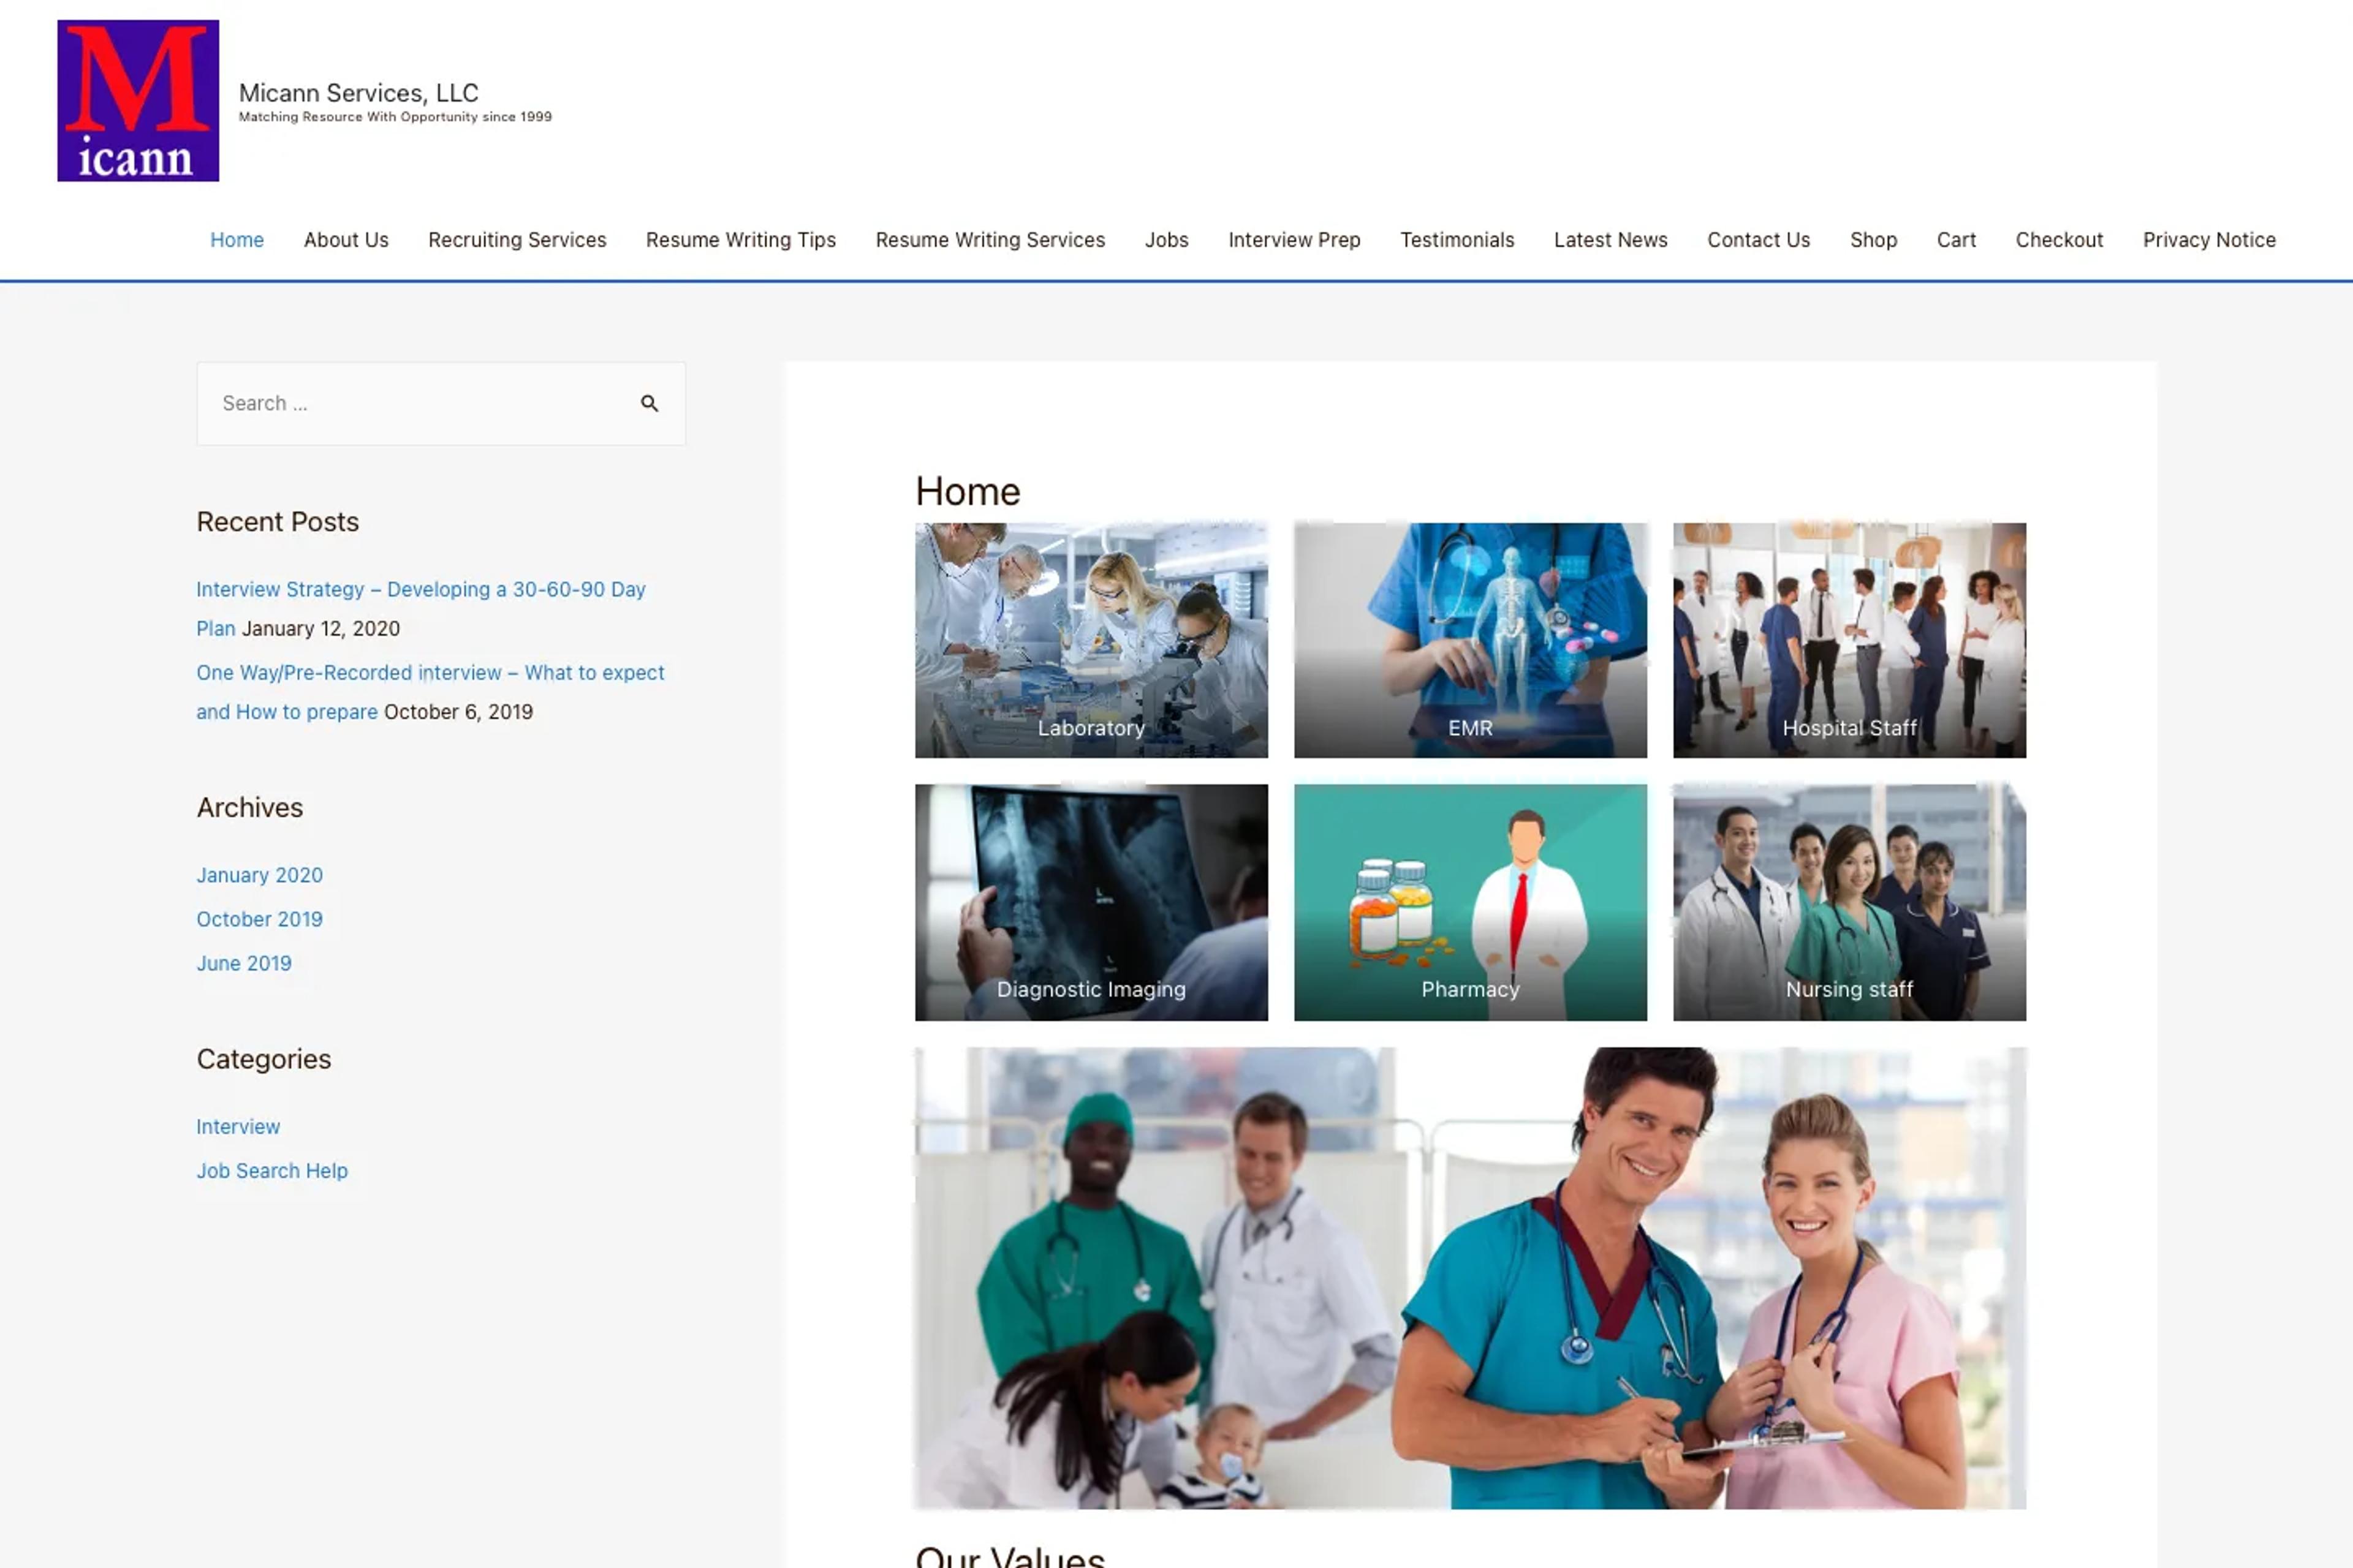View the Testimonials page

click(x=1457, y=240)
